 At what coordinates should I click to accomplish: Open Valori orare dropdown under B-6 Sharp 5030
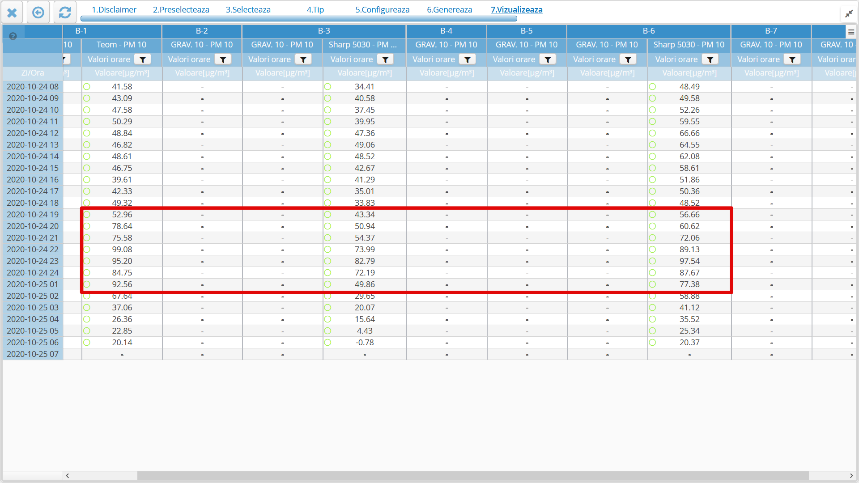676,59
